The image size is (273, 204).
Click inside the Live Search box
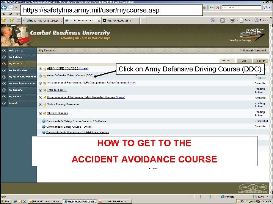242,8
